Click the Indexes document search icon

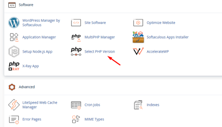[138, 105]
